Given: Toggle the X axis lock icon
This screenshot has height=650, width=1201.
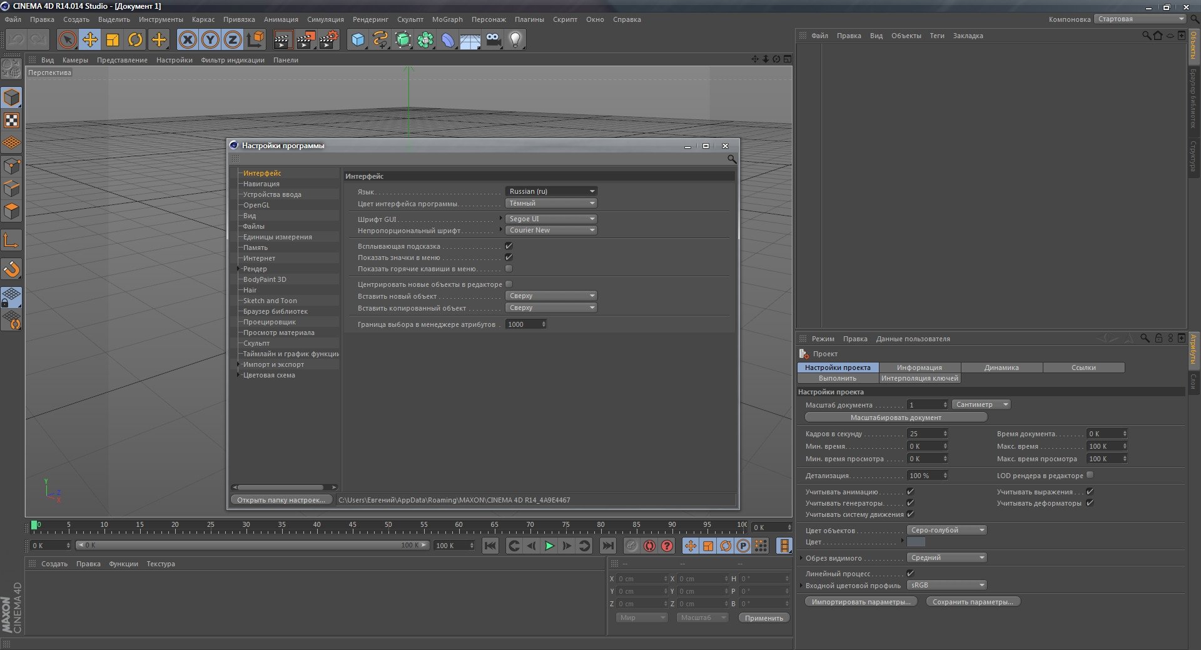Looking at the screenshot, I should click(187, 40).
